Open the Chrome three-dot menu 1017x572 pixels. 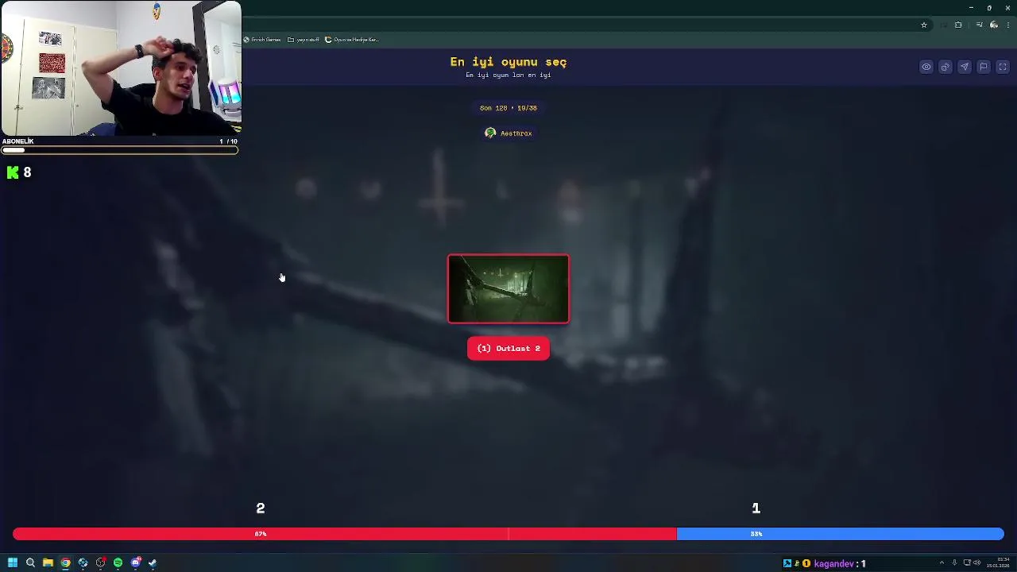[1007, 25]
